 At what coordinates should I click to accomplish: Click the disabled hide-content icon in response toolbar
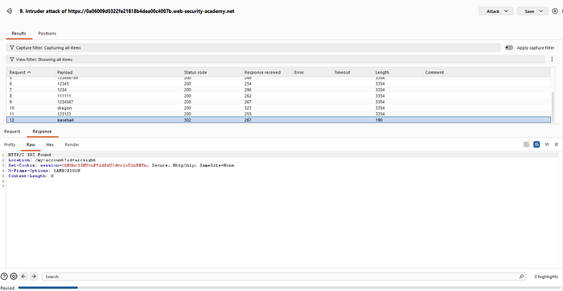tap(526, 144)
